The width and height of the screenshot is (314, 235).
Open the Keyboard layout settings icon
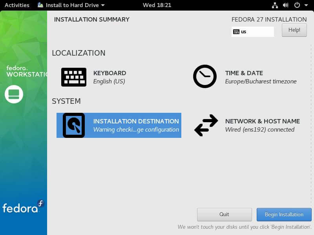click(74, 77)
